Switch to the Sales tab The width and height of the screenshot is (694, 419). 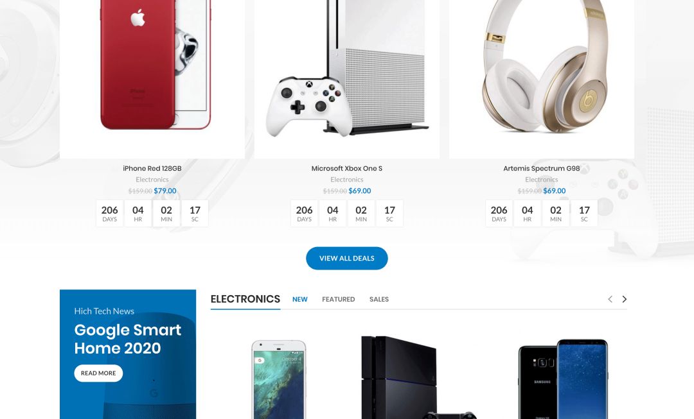379,299
